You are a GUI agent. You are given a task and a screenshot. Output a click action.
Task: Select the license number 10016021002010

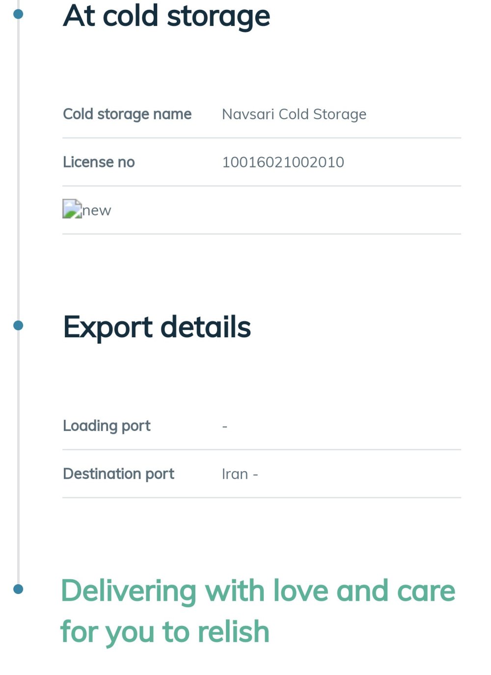tap(283, 162)
